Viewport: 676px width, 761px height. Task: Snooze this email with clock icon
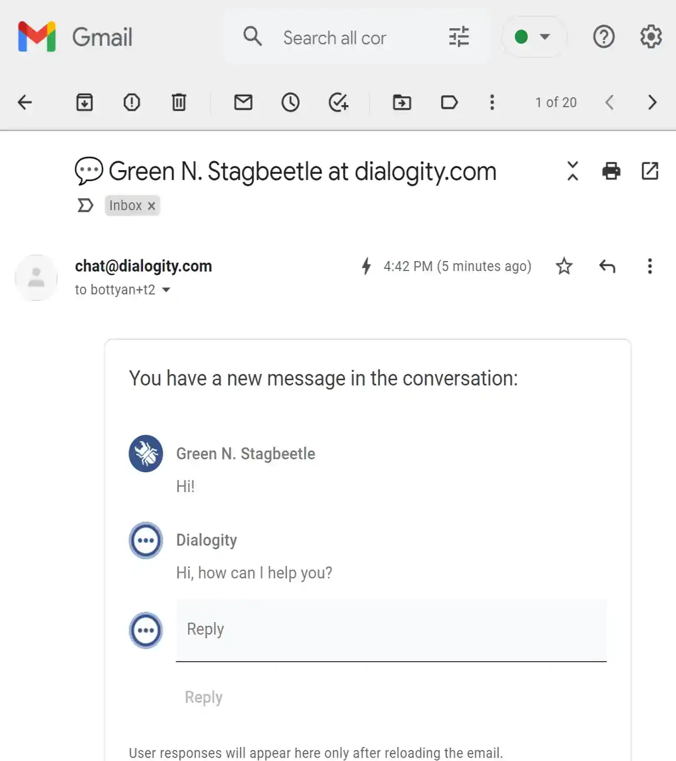click(290, 102)
